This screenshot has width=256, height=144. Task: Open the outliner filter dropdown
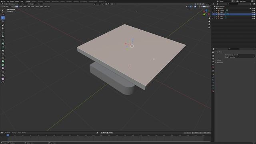point(251,4)
